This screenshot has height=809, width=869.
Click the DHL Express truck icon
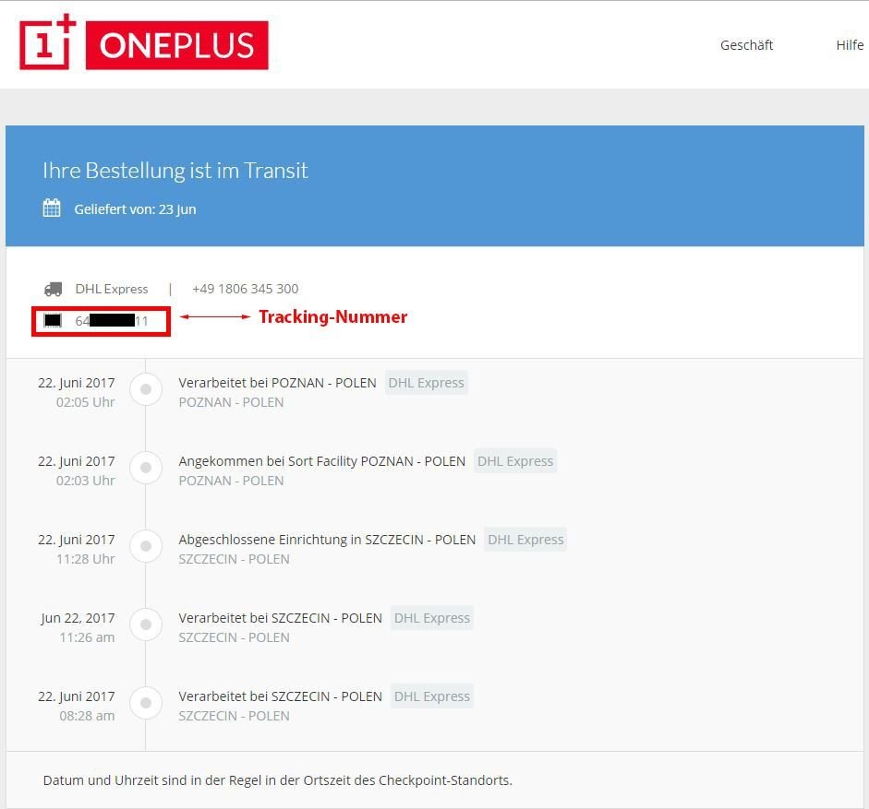tap(54, 289)
